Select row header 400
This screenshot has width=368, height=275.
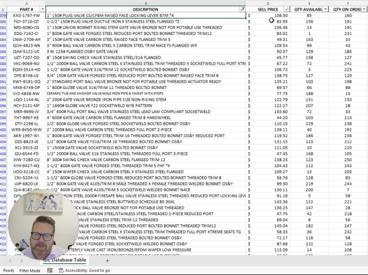3,130
